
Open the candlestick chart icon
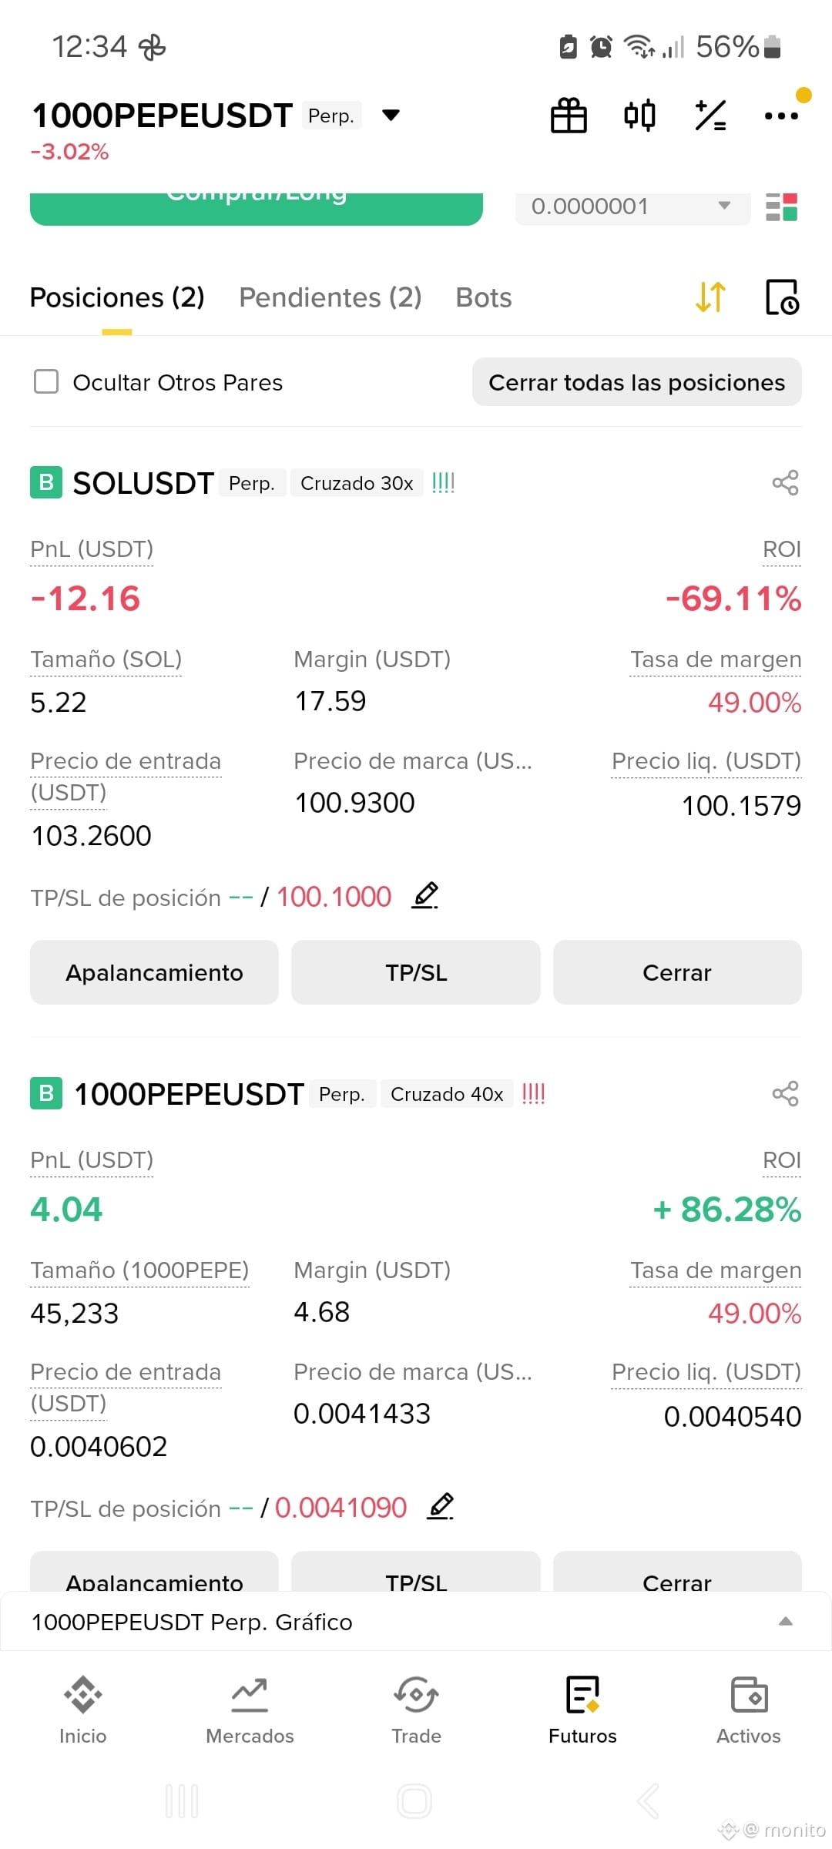pyautogui.click(x=639, y=116)
